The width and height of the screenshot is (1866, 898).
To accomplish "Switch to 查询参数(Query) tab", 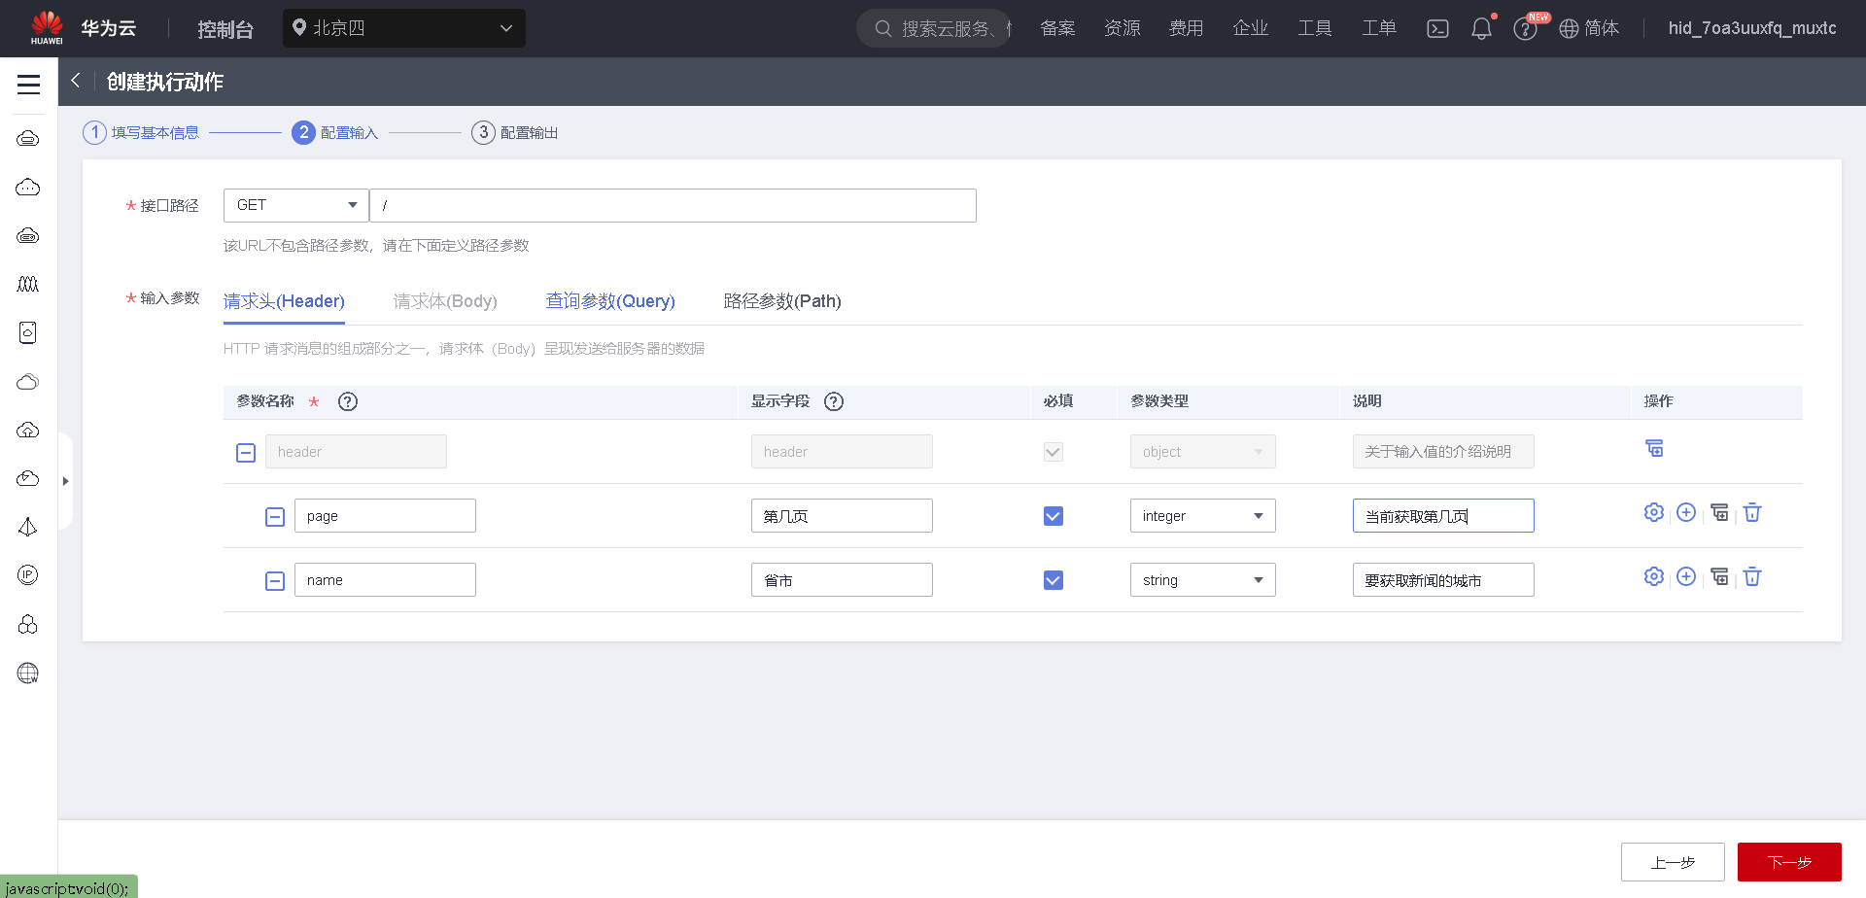I will point(610,301).
